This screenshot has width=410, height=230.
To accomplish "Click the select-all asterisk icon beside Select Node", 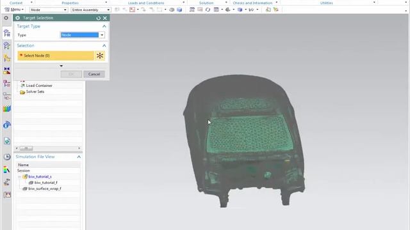I will pos(100,56).
